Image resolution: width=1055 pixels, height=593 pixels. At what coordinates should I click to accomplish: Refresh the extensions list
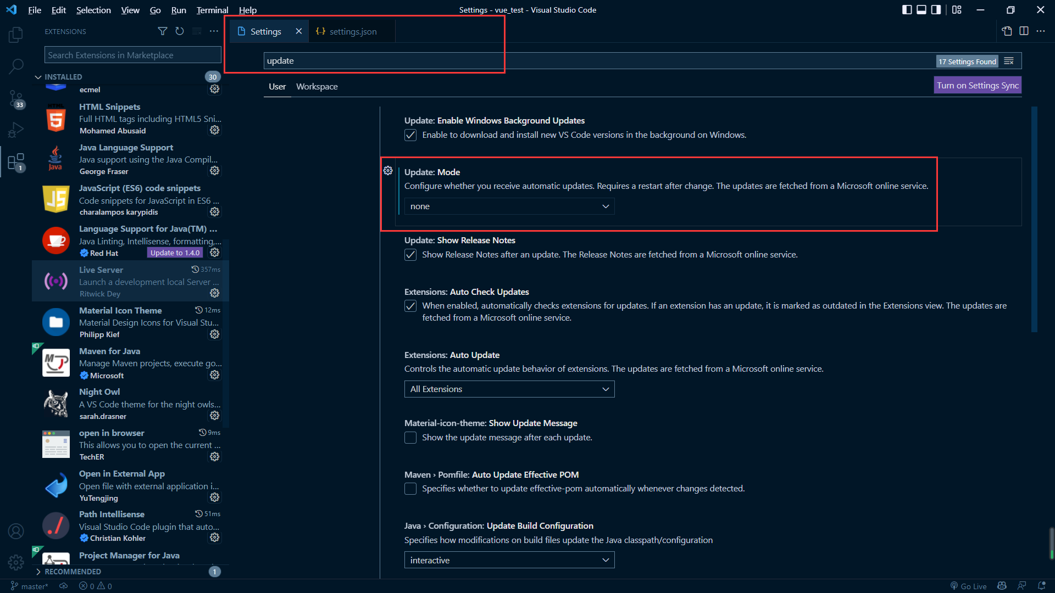(x=180, y=31)
